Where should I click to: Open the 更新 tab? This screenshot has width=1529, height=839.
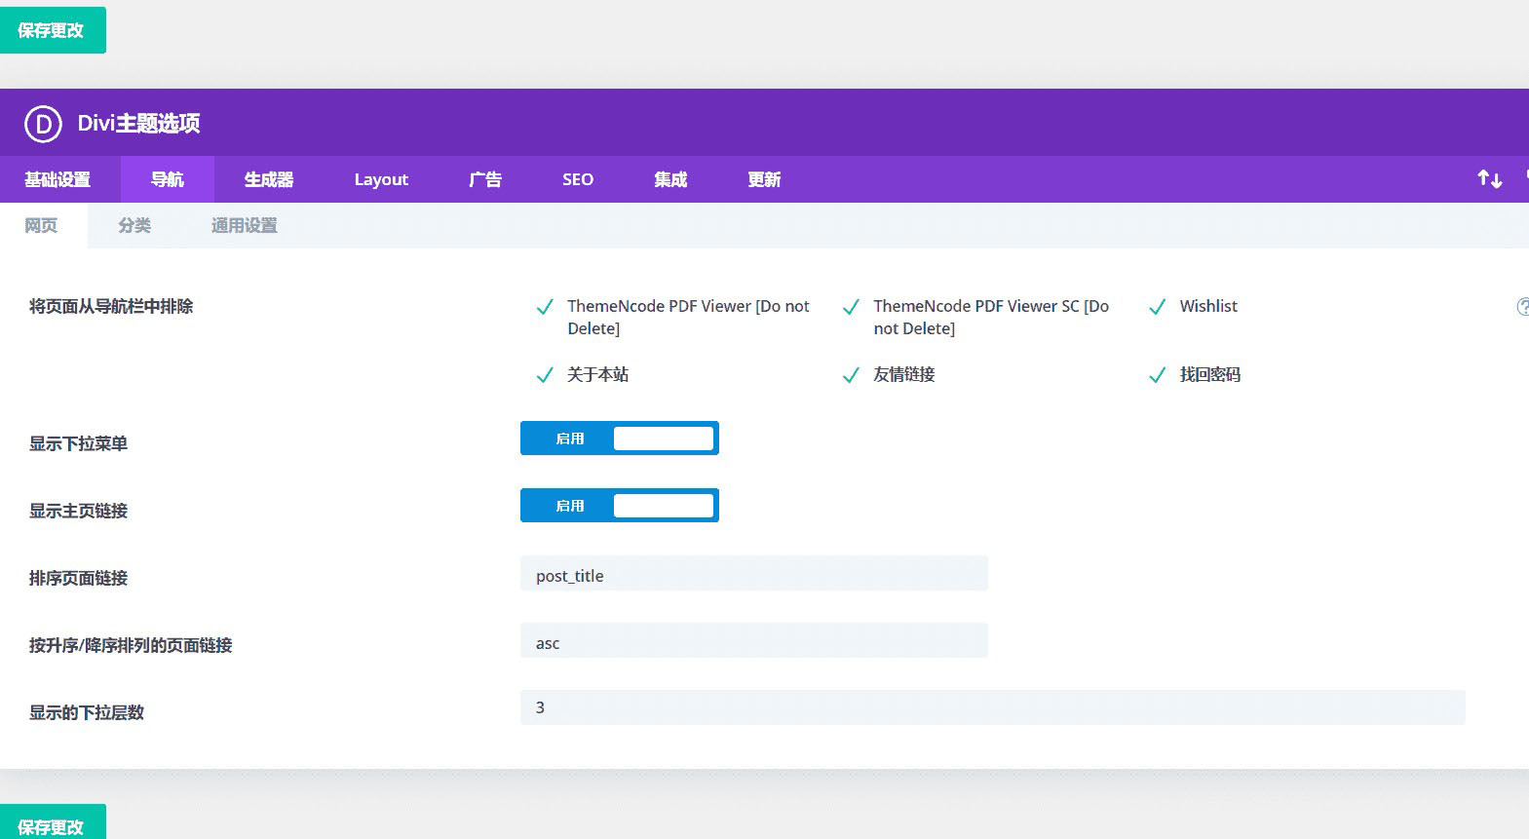764,179
